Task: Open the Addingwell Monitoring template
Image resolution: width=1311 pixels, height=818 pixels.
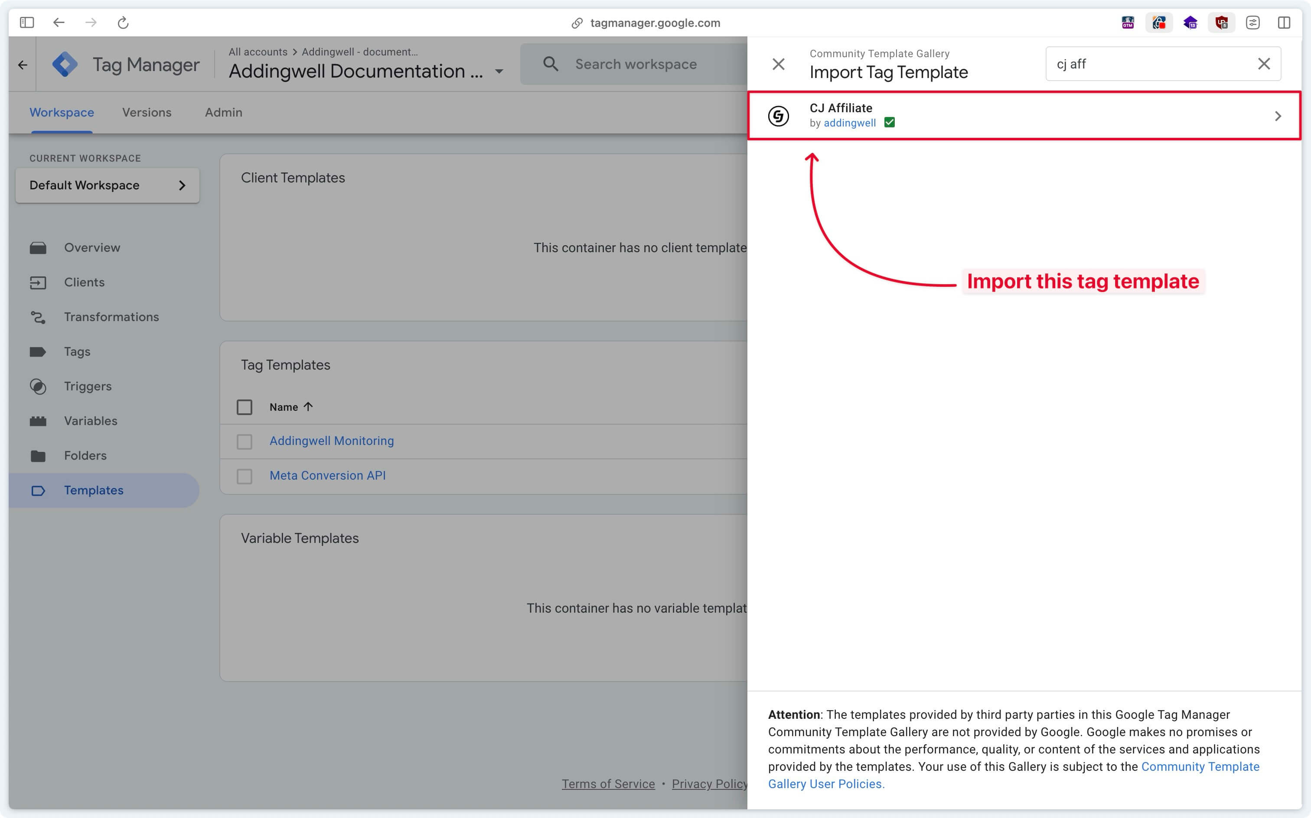Action: pyautogui.click(x=332, y=441)
